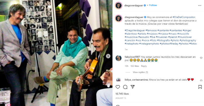Share post via paper plane icon
This screenshot has width=204, height=106.
pyautogui.click(x=133, y=87)
